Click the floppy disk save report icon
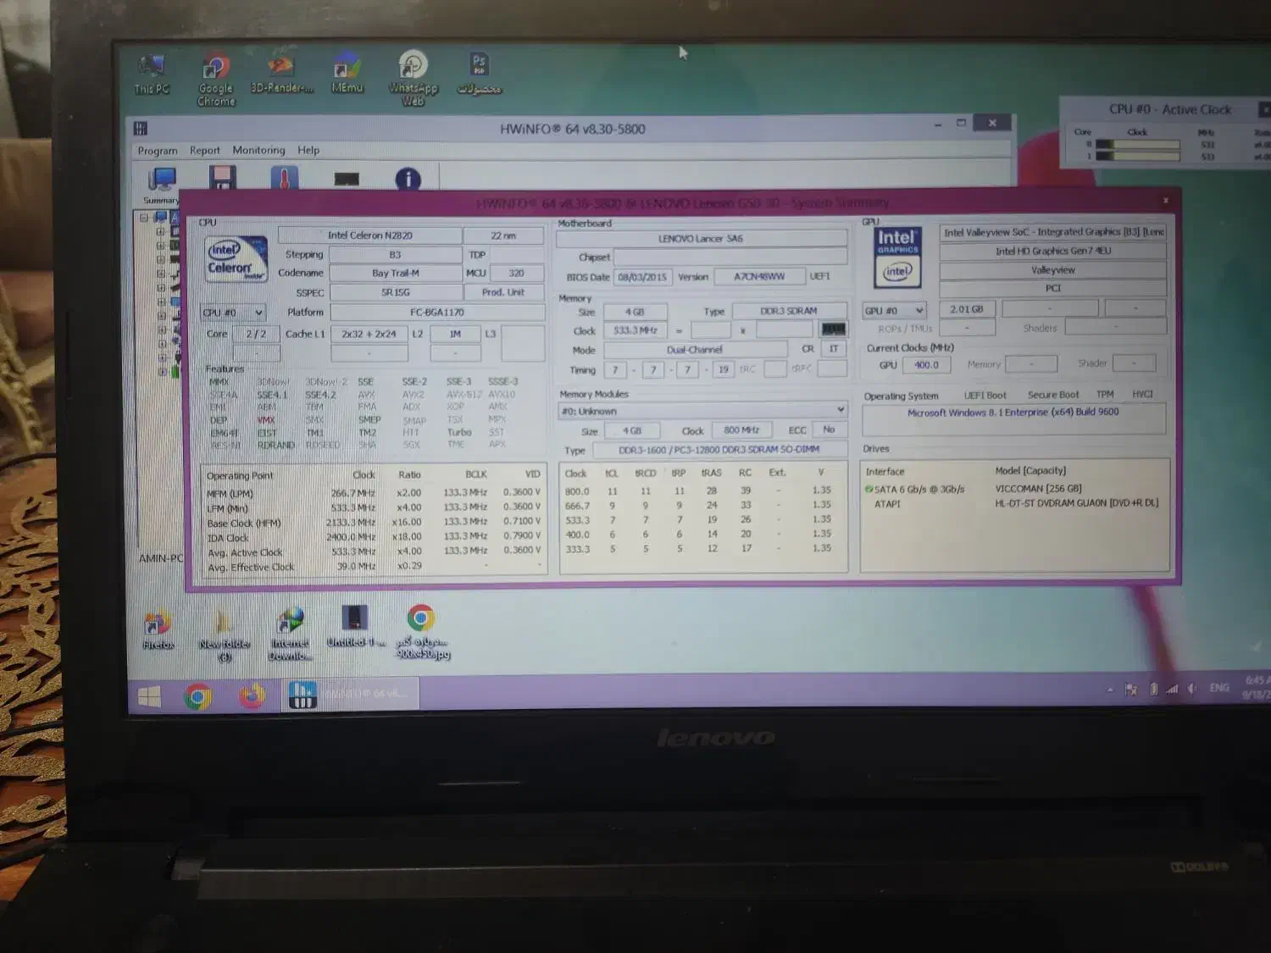The width and height of the screenshot is (1271, 953). click(x=223, y=178)
